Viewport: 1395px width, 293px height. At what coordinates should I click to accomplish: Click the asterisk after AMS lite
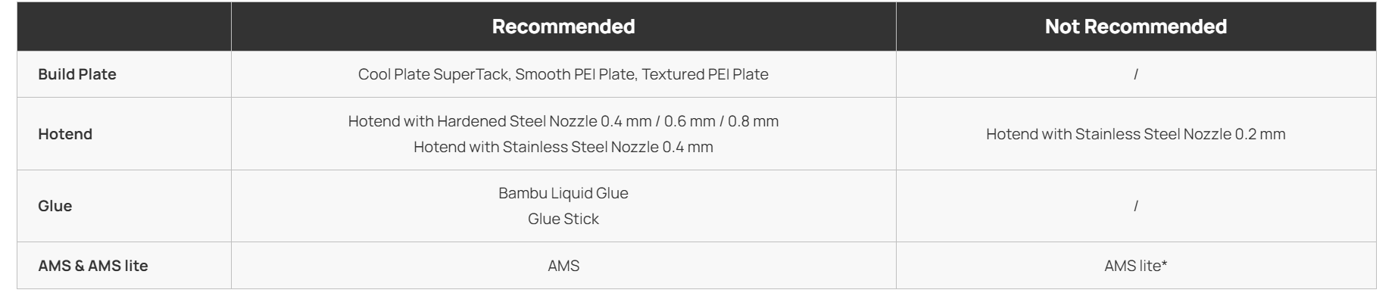click(1164, 263)
